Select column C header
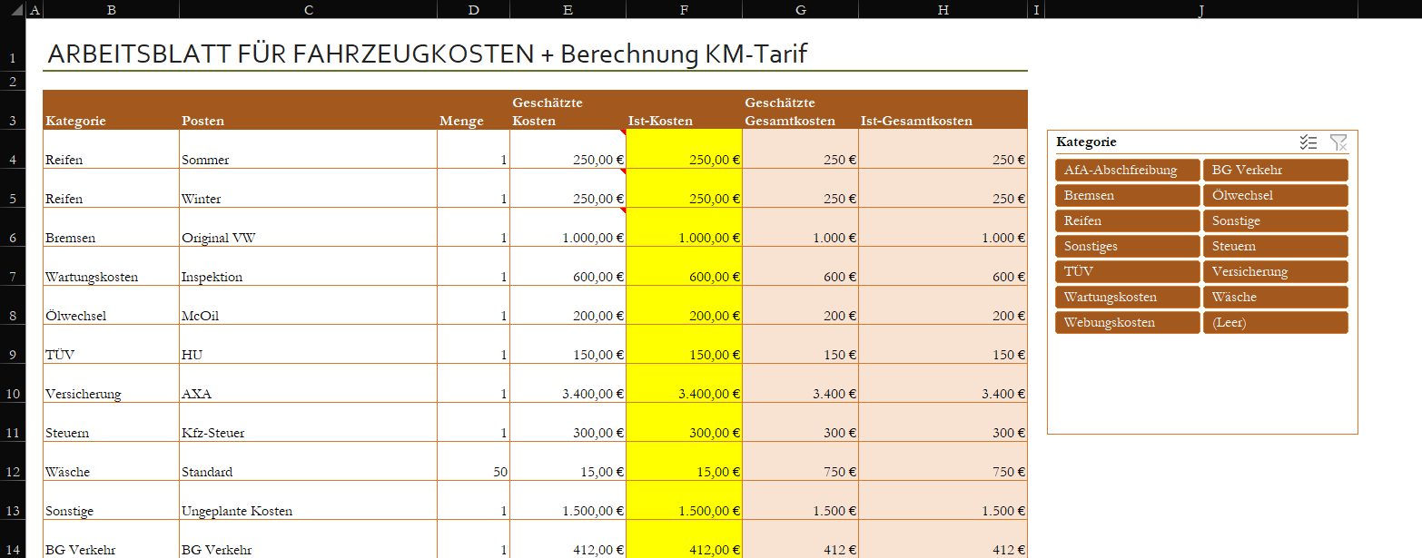1422x558 pixels. coord(308,10)
